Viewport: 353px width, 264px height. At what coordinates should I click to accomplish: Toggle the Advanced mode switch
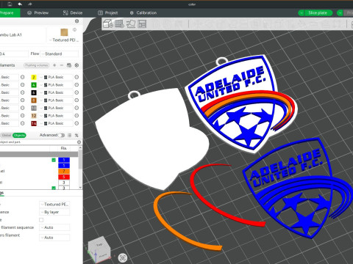pos(62,135)
